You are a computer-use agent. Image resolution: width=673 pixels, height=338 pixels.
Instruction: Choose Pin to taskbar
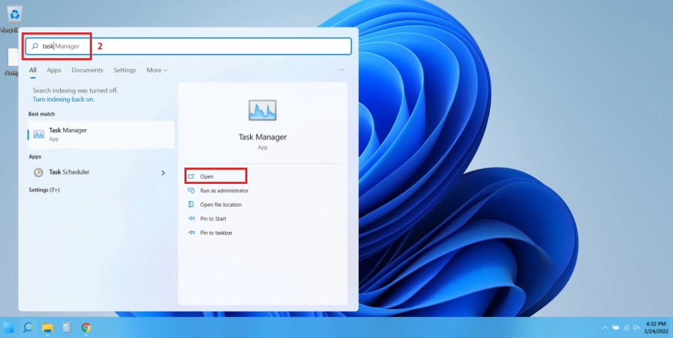click(216, 233)
